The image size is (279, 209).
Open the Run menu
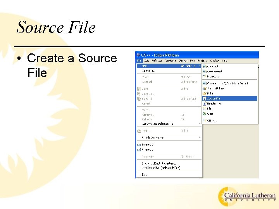pyautogui.click(x=193, y=61)
